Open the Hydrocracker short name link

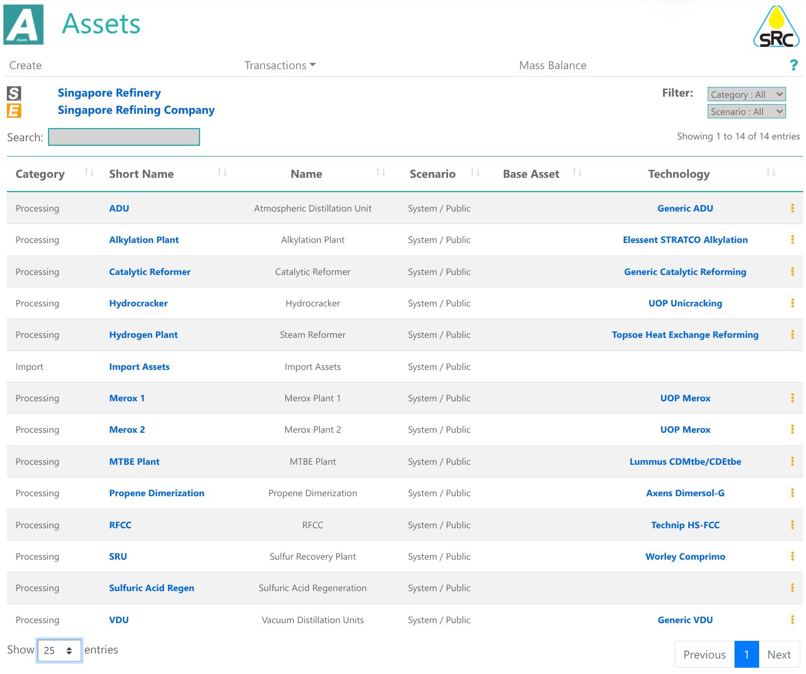point(138,303)
